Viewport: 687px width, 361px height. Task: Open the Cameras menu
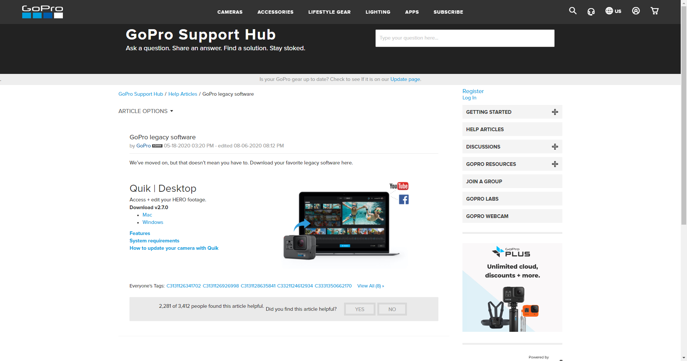(230, 12)
